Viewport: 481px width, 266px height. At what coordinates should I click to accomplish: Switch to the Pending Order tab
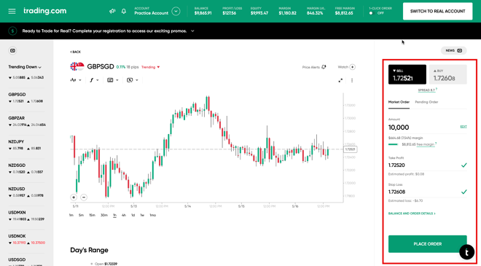(x=426, y=102)
